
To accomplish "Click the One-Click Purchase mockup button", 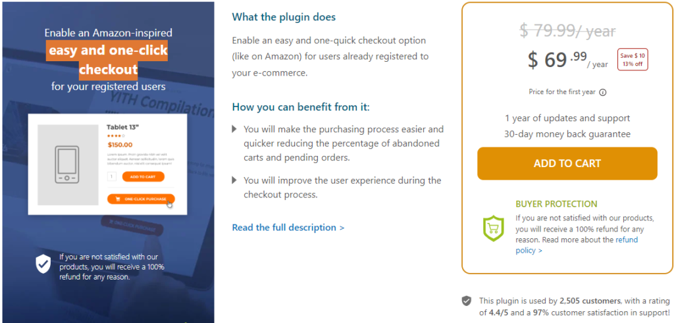I will 141,199.
